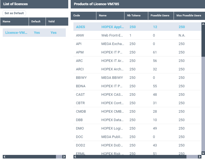Select the ADES product row

click(x=136, y=27)
